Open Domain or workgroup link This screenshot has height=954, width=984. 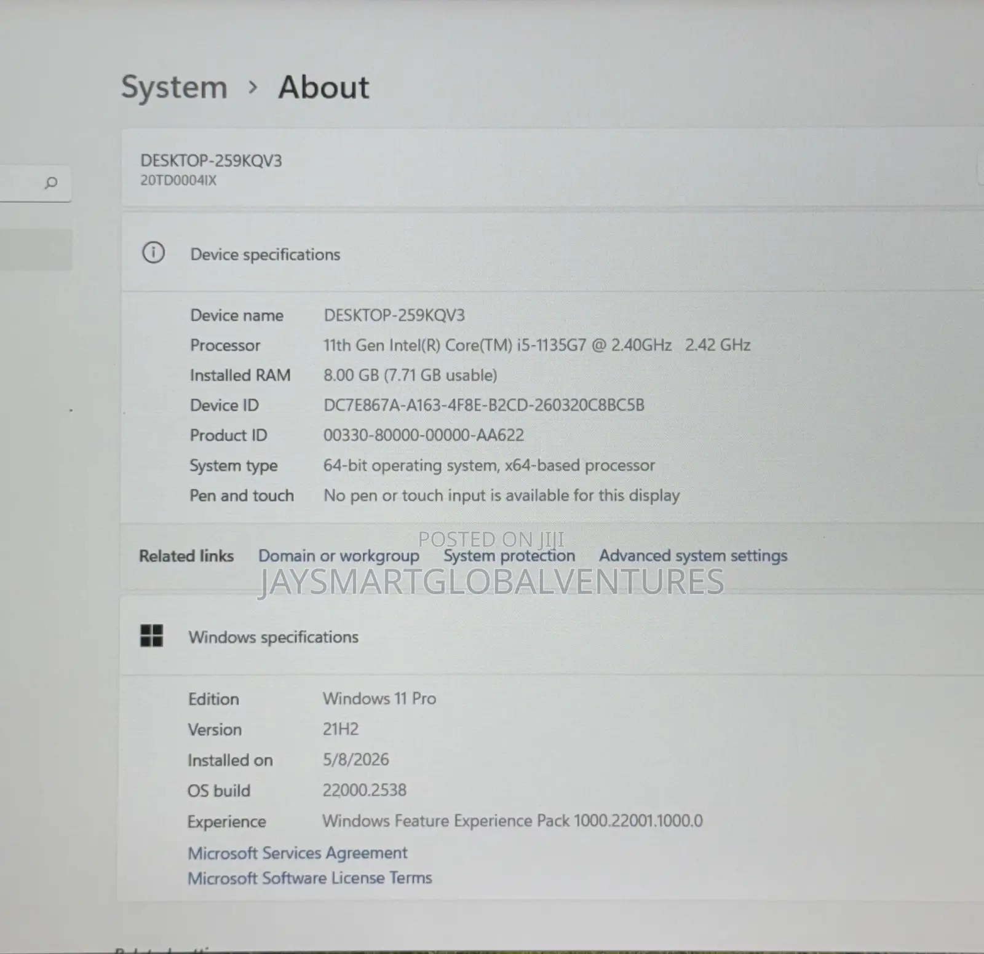tap(339, 556)
